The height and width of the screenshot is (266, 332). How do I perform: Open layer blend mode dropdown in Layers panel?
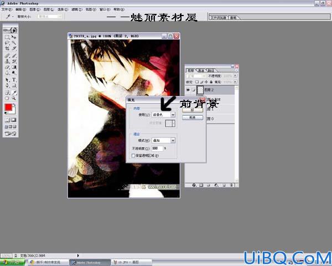point(196,76)
